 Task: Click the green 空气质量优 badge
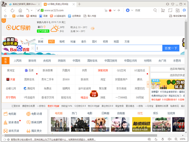click(x=43, y=31)
